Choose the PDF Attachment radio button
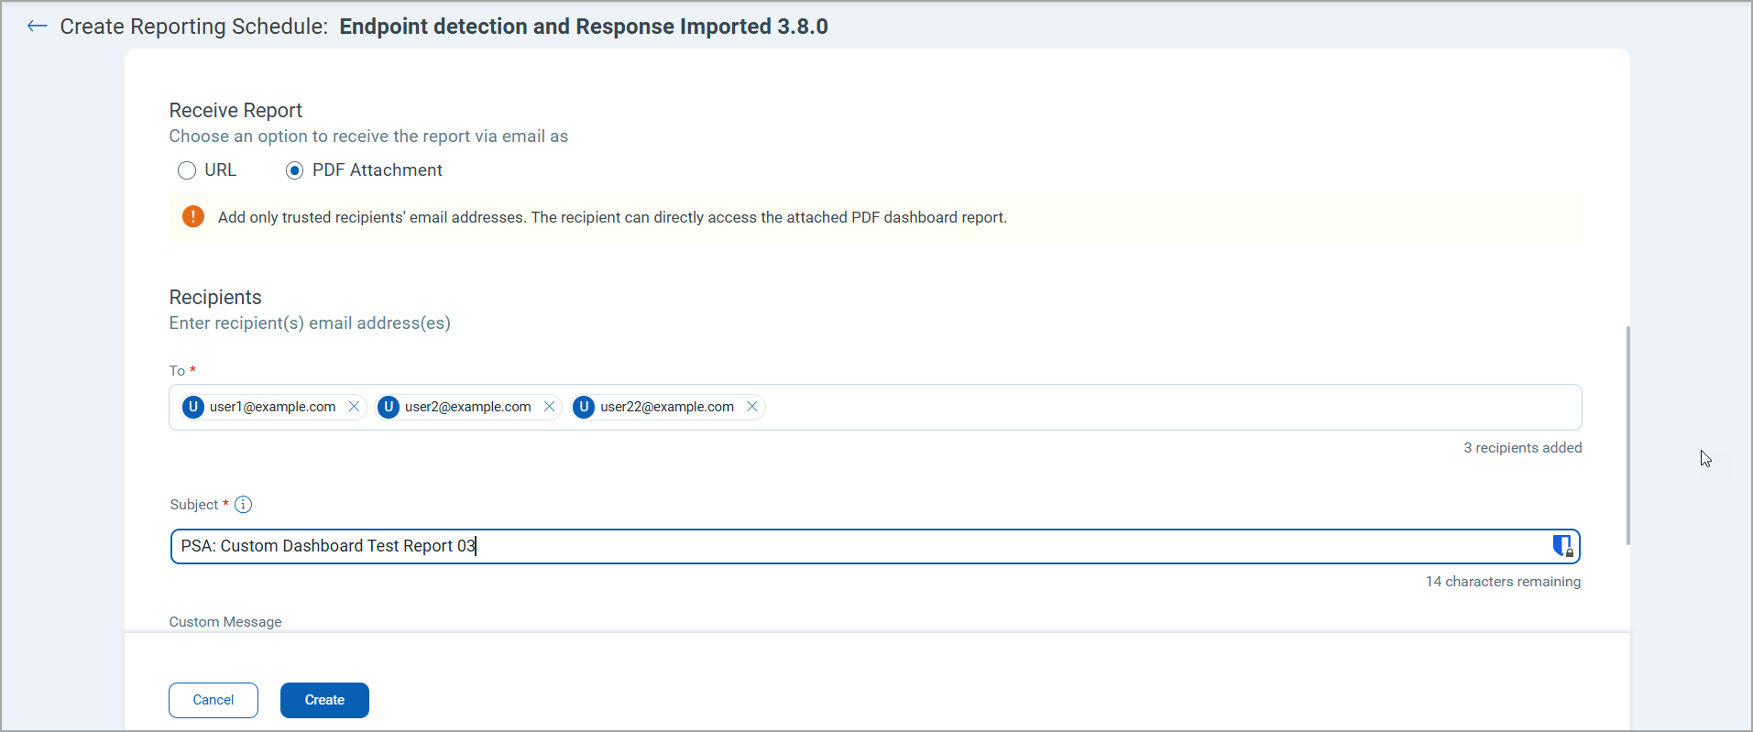 coord(294,170)
